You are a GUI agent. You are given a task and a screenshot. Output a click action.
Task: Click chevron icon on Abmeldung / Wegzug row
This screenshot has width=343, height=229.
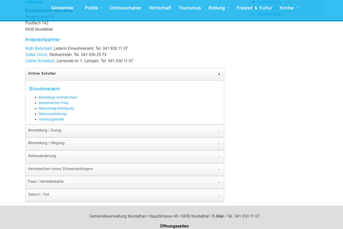click(x=219, y=144)
